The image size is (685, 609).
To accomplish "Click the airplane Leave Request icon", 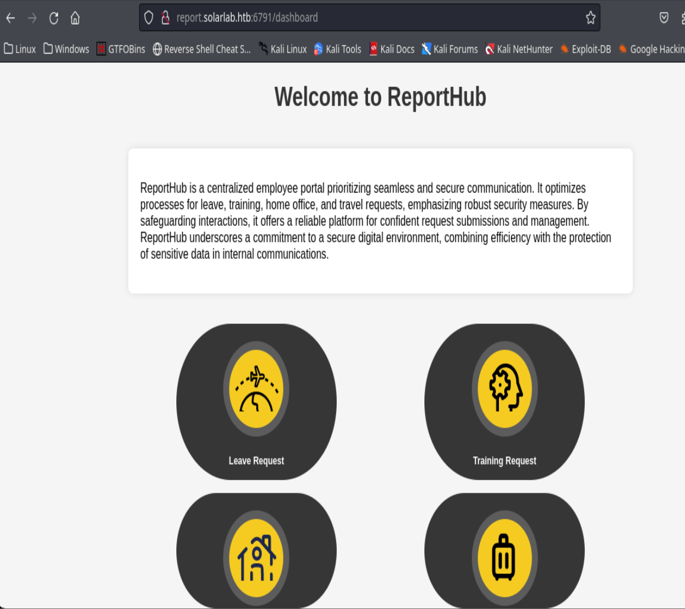I will (x=256, y=389).
